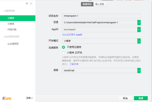Select 小游戏 in the sidebar
The image size is (152, 102).
[11, 24]
